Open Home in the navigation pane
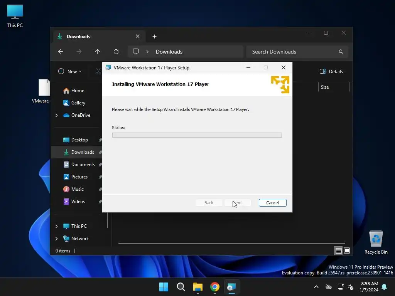Viewport: 395px width, 296px height. (x=77, y=90)
